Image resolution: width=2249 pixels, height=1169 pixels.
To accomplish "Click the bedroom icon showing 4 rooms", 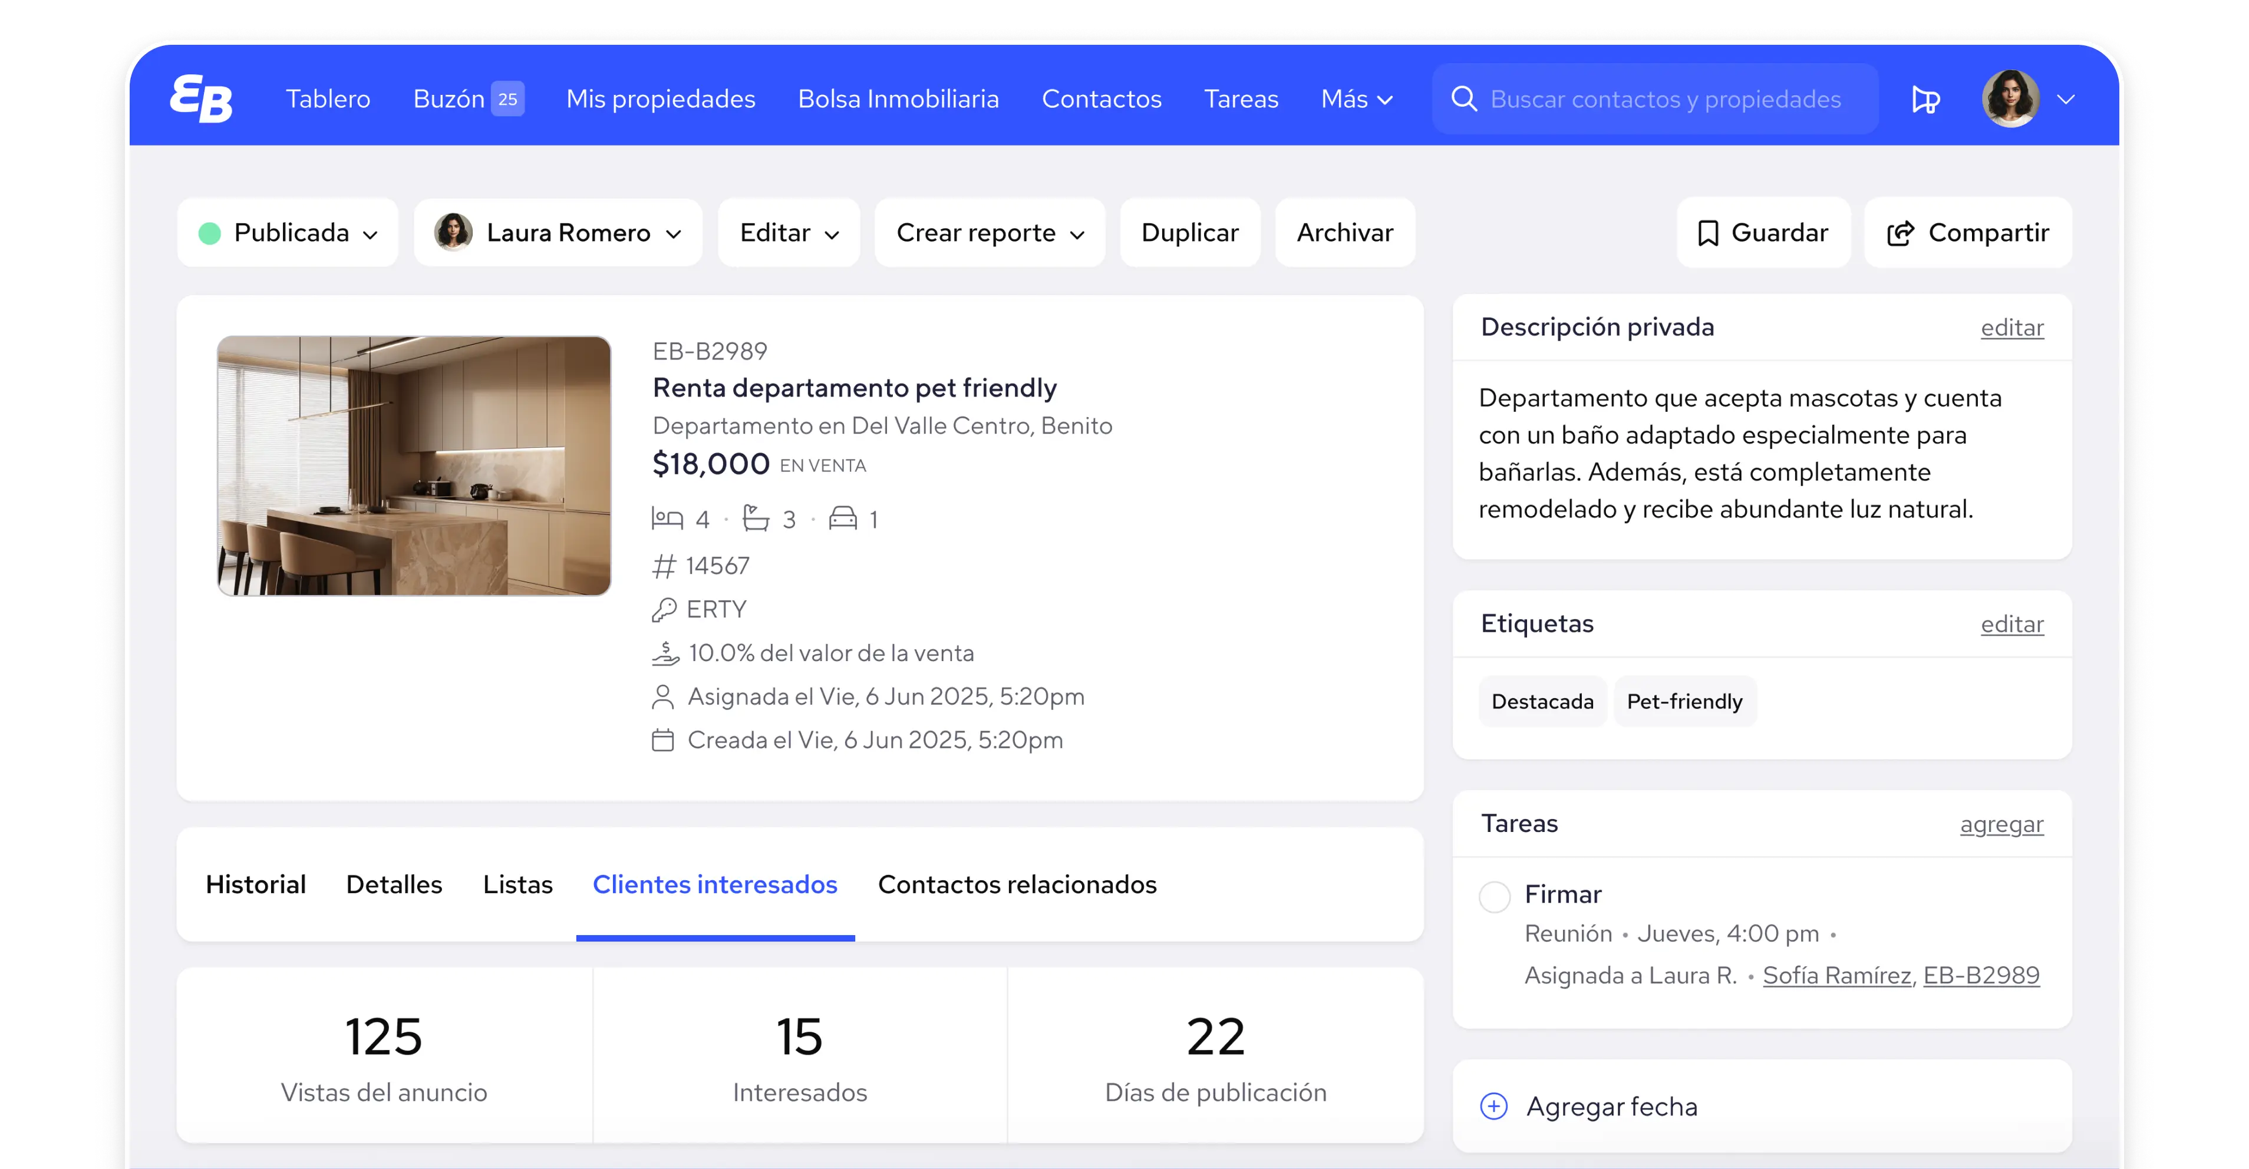I will [x=667, y=517].
